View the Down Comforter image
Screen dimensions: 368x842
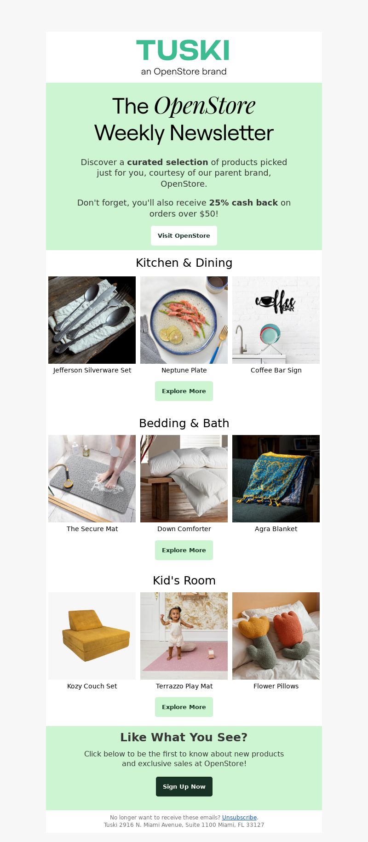184,479
